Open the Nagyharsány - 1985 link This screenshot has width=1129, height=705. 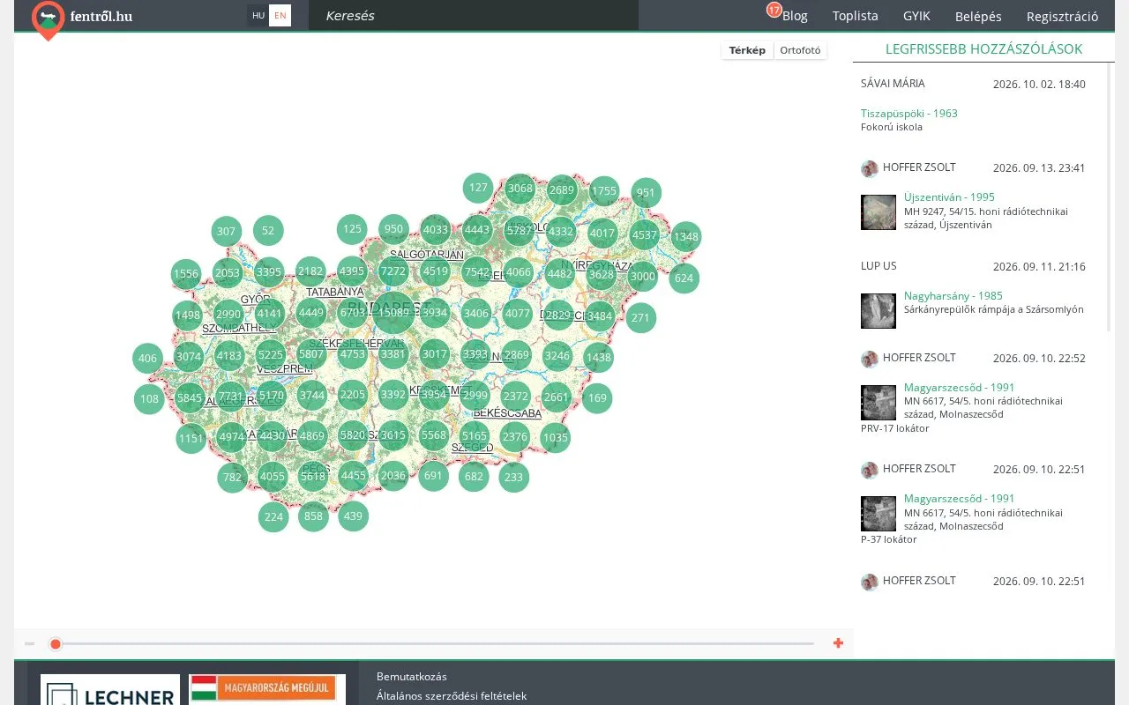[953, 295]
